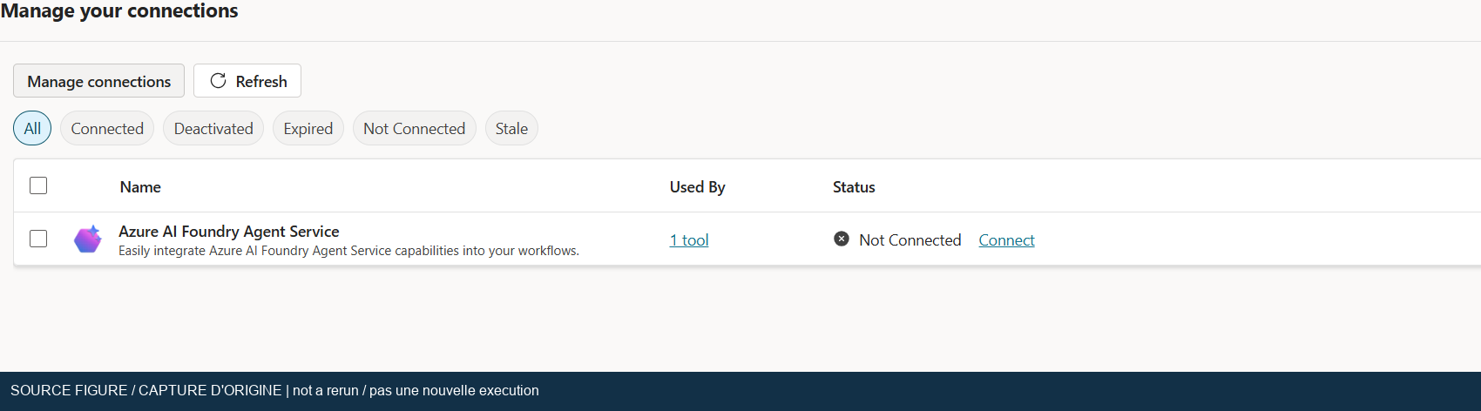Filter to Expired connections

pos(308,128)
